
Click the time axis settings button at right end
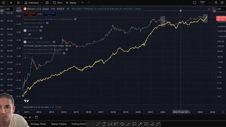[223, 112]
